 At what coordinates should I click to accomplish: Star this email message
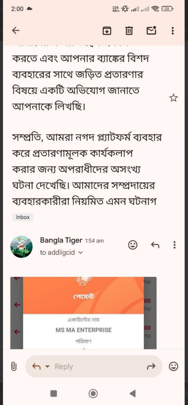click(173, 98)
